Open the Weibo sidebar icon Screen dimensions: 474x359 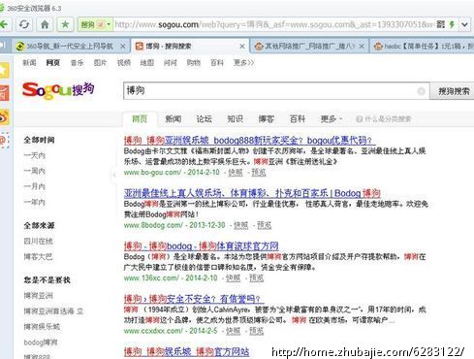(x=4, y=117)
